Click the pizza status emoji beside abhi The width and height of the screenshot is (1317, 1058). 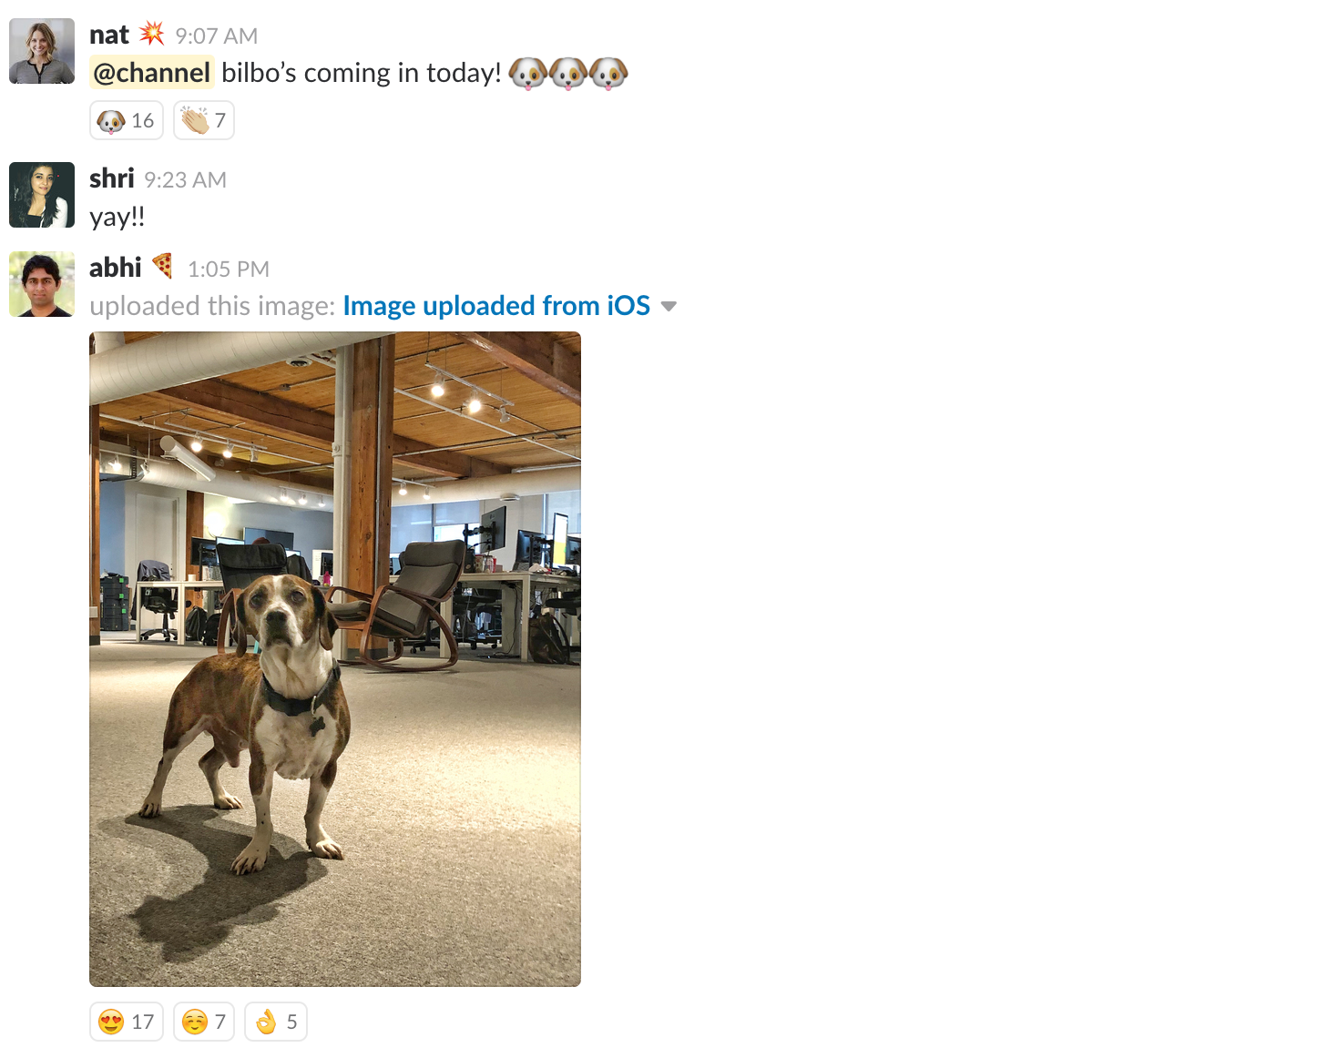(163, 266)
